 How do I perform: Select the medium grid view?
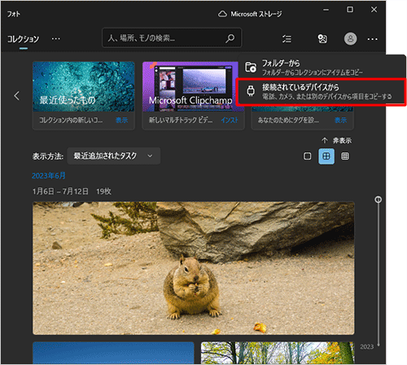pyautogui.click(x=326, y=156)
